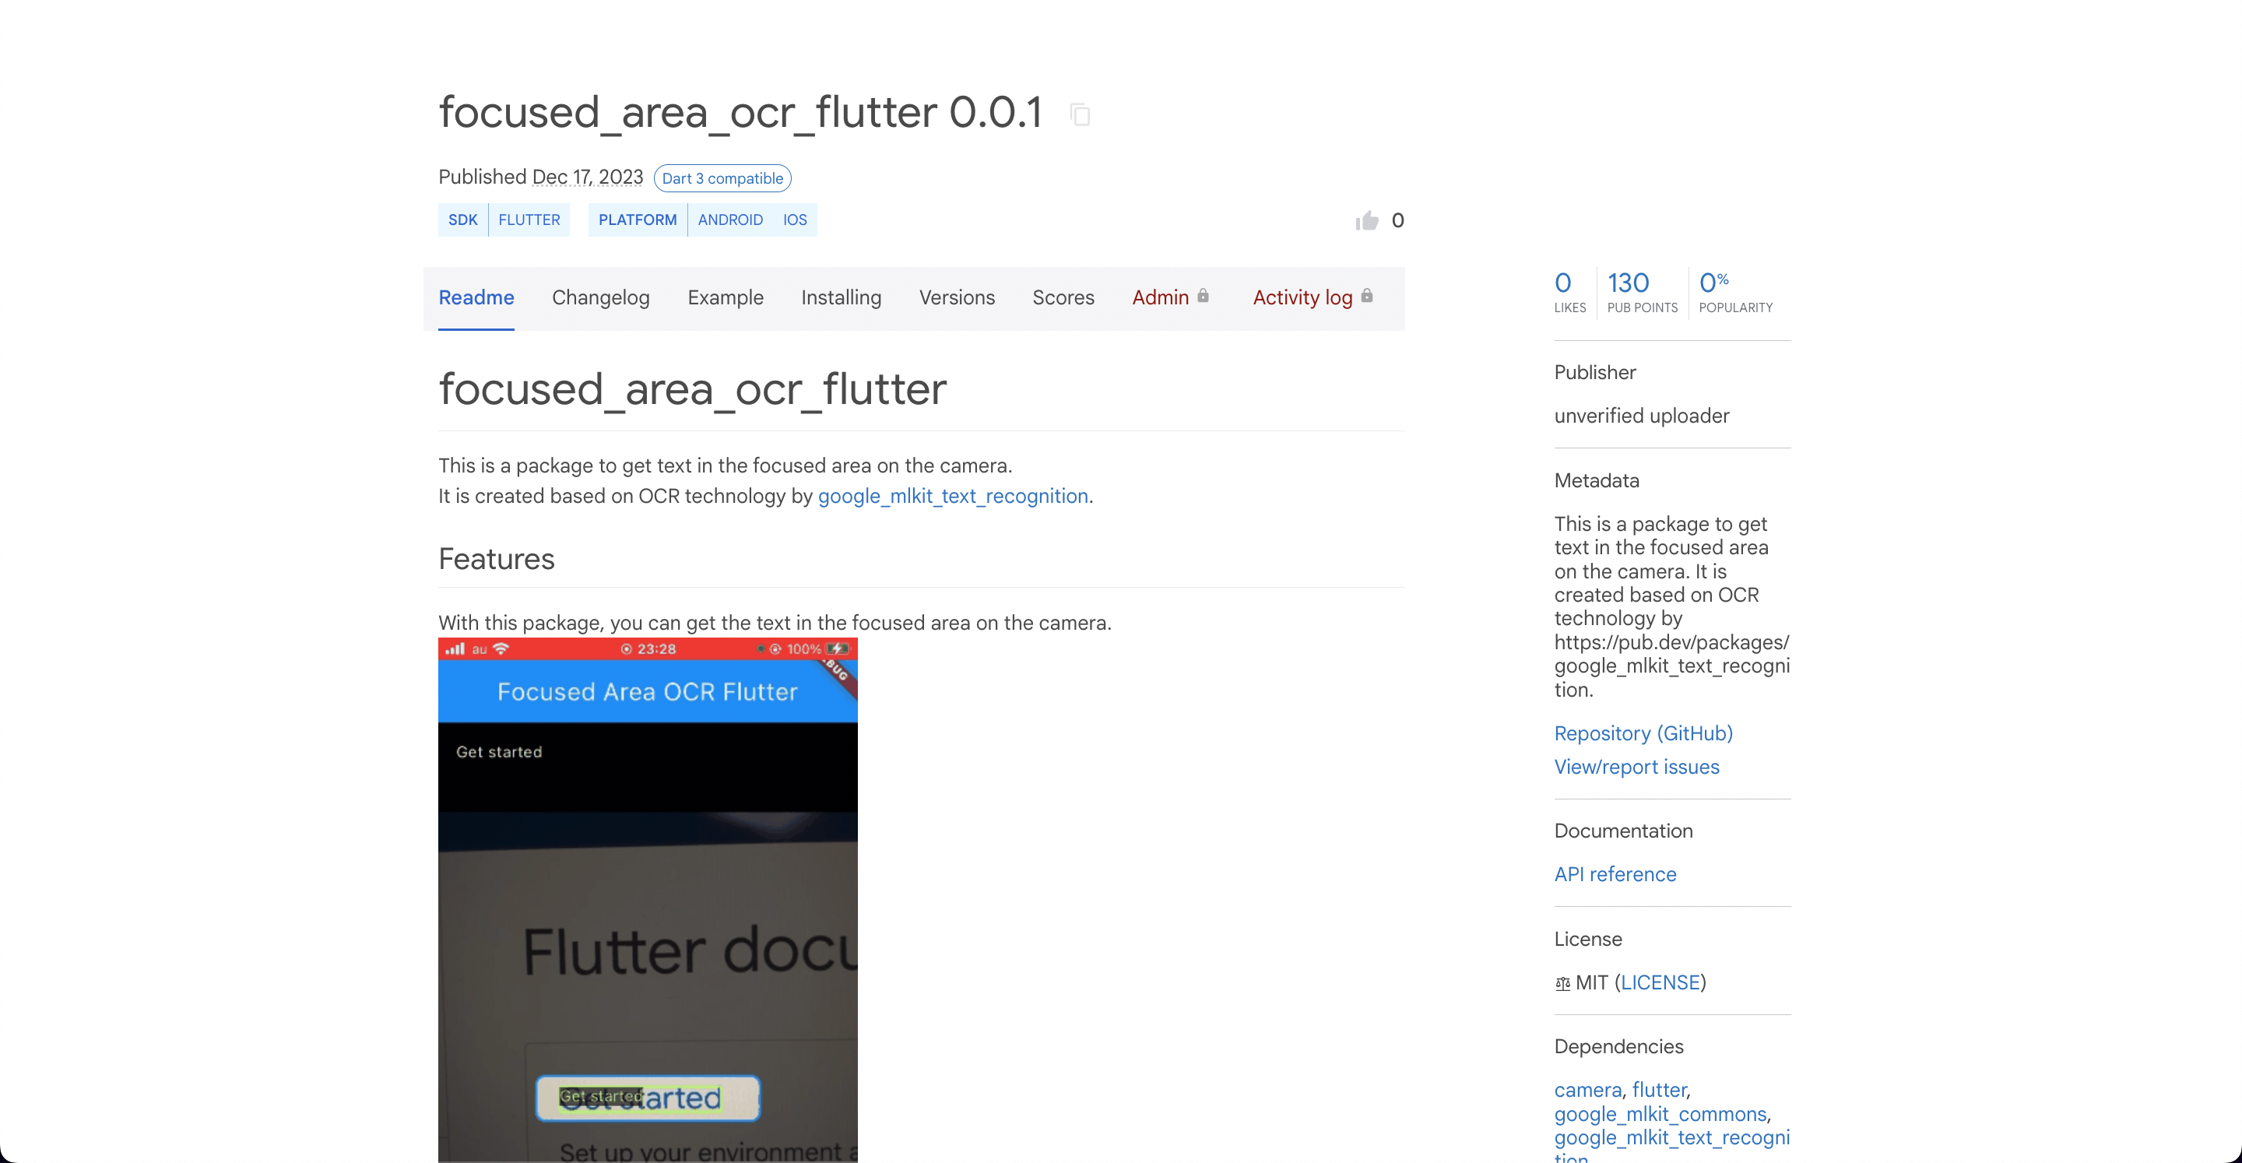Click the iOS platform tag

tap(793, 220)
